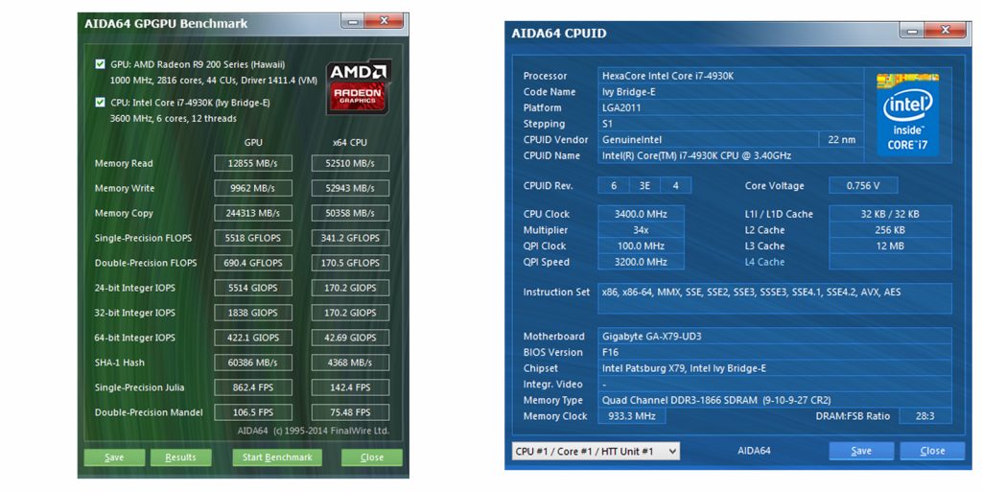Open the CPU #1 / Core #1 dropdown
982x491 pixels.
pyautogui.click(x=595, y=451)
